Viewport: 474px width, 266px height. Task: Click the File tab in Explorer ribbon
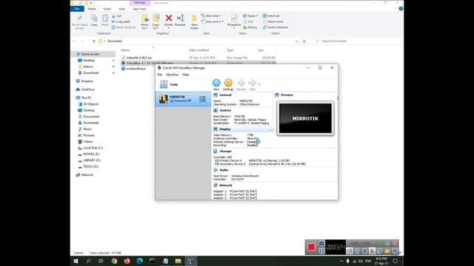[x=77, y=9]
